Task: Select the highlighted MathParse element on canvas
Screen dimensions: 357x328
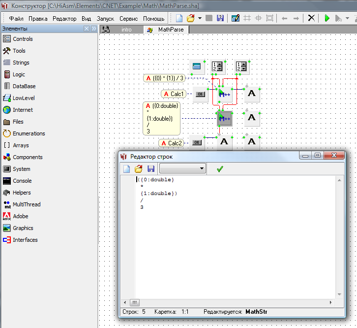Action: point(224,118)
